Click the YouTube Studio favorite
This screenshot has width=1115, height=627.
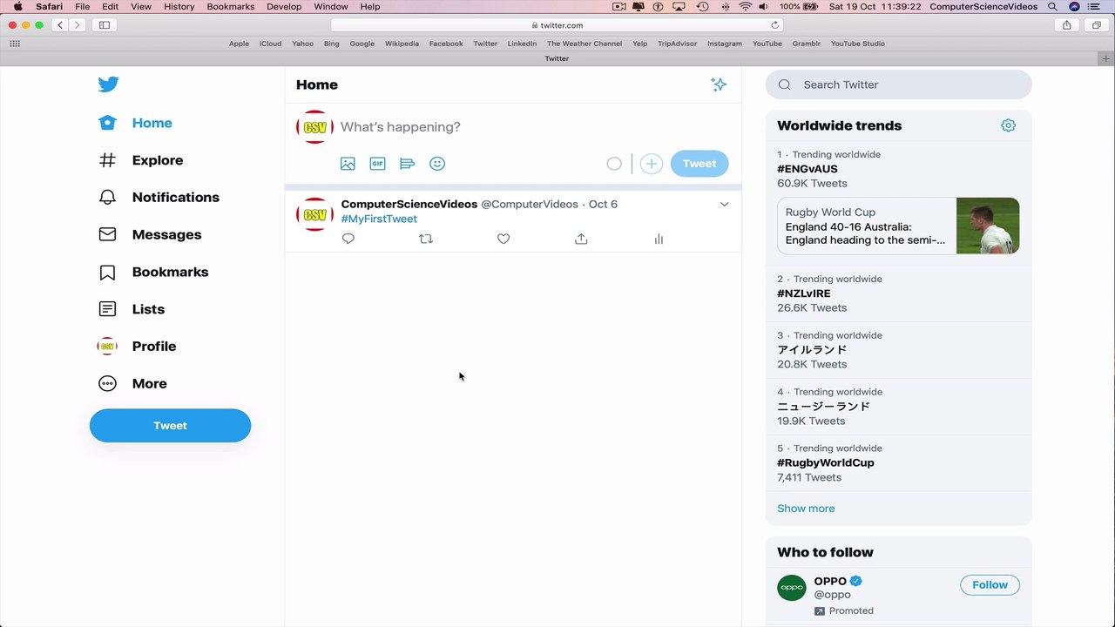tap(858, 44)
